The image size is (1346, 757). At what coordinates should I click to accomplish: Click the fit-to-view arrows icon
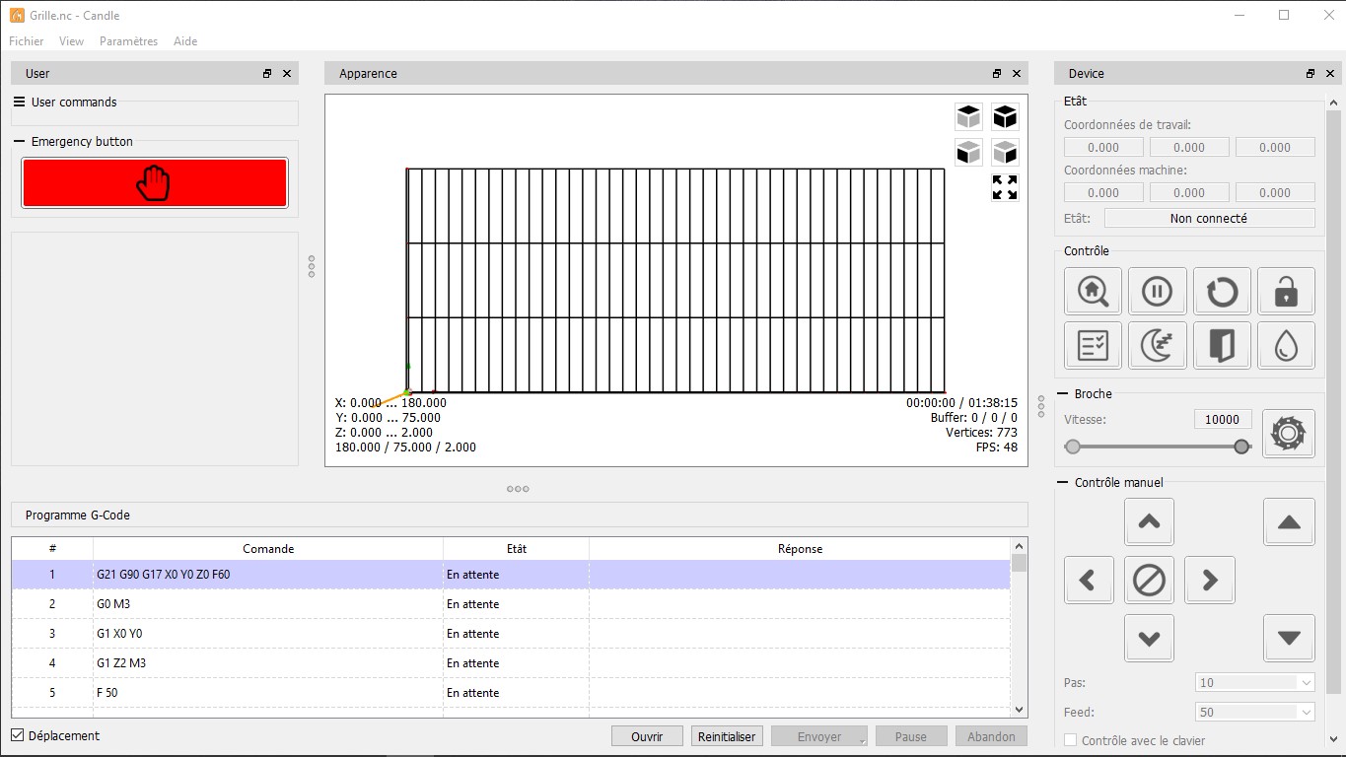(x=1004, y=187)
